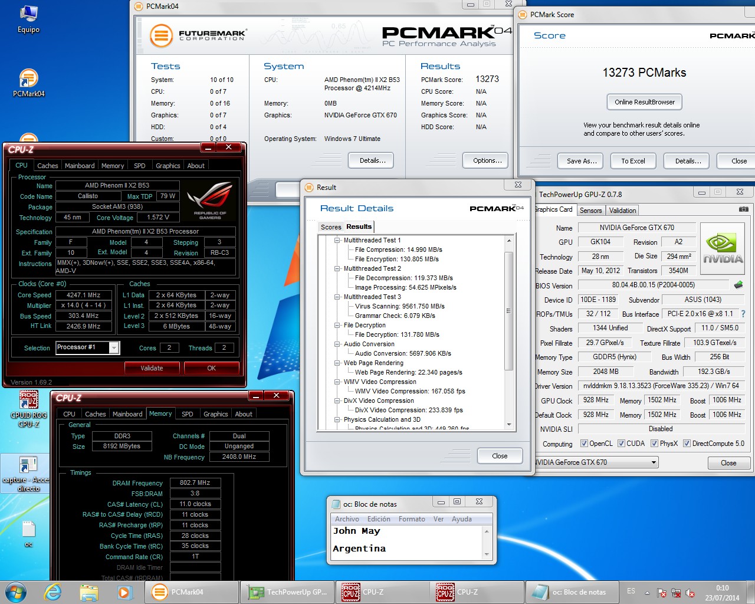Click the NVIDIA logo in GPU-Z

click(x=722, y=248)
